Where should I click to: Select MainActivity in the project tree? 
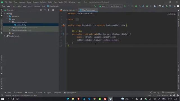point(21,25)
